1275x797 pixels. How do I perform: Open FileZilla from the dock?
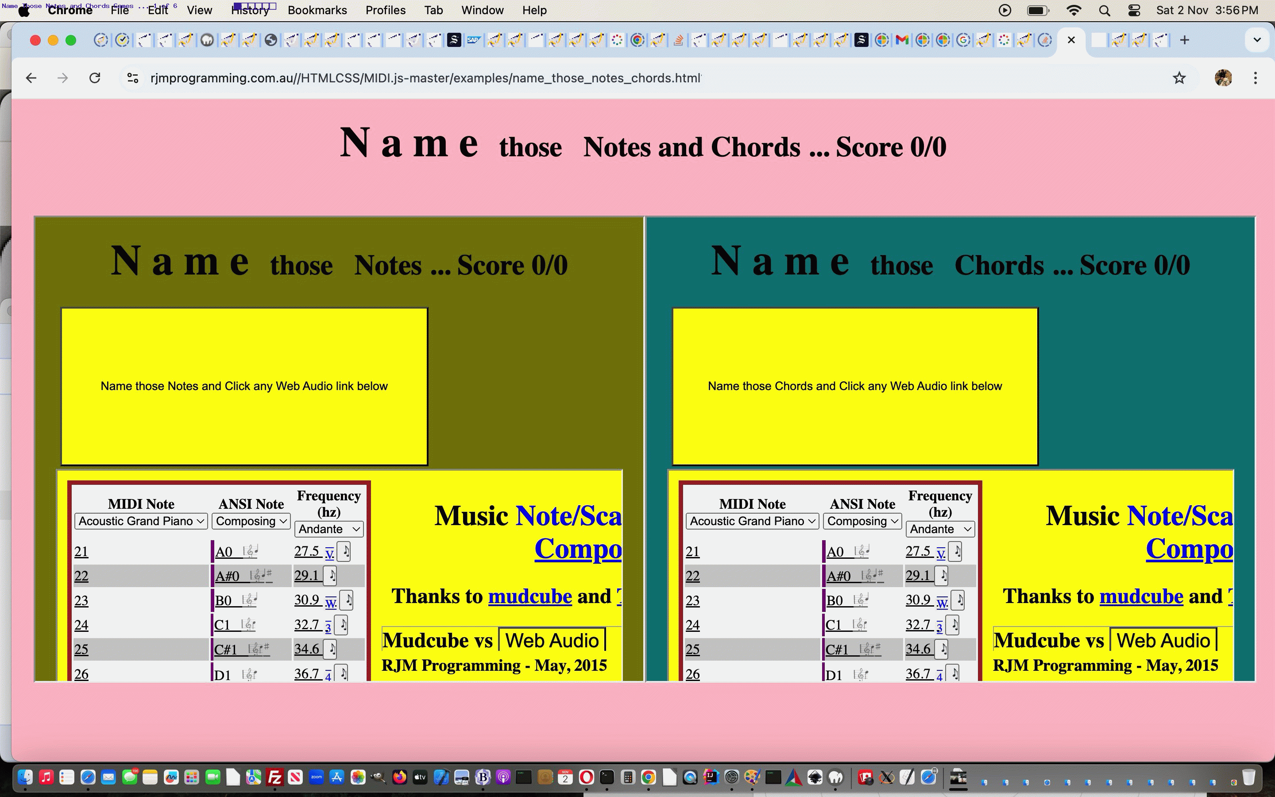coord(275,777)
